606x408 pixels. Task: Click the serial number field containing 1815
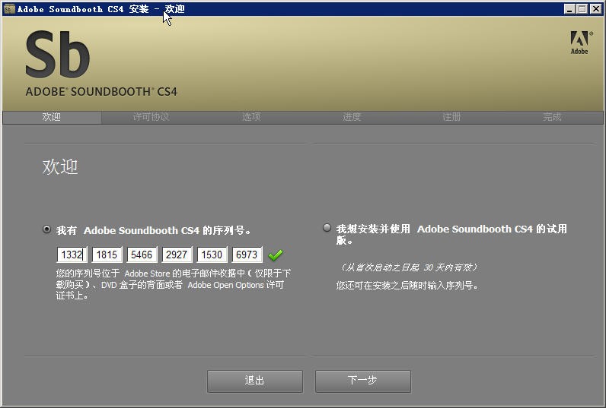click(x=107, y=255)
